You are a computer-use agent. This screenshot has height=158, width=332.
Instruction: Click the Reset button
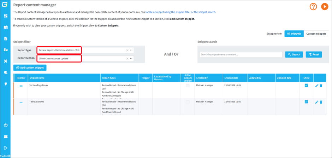(x=314, y=54)
